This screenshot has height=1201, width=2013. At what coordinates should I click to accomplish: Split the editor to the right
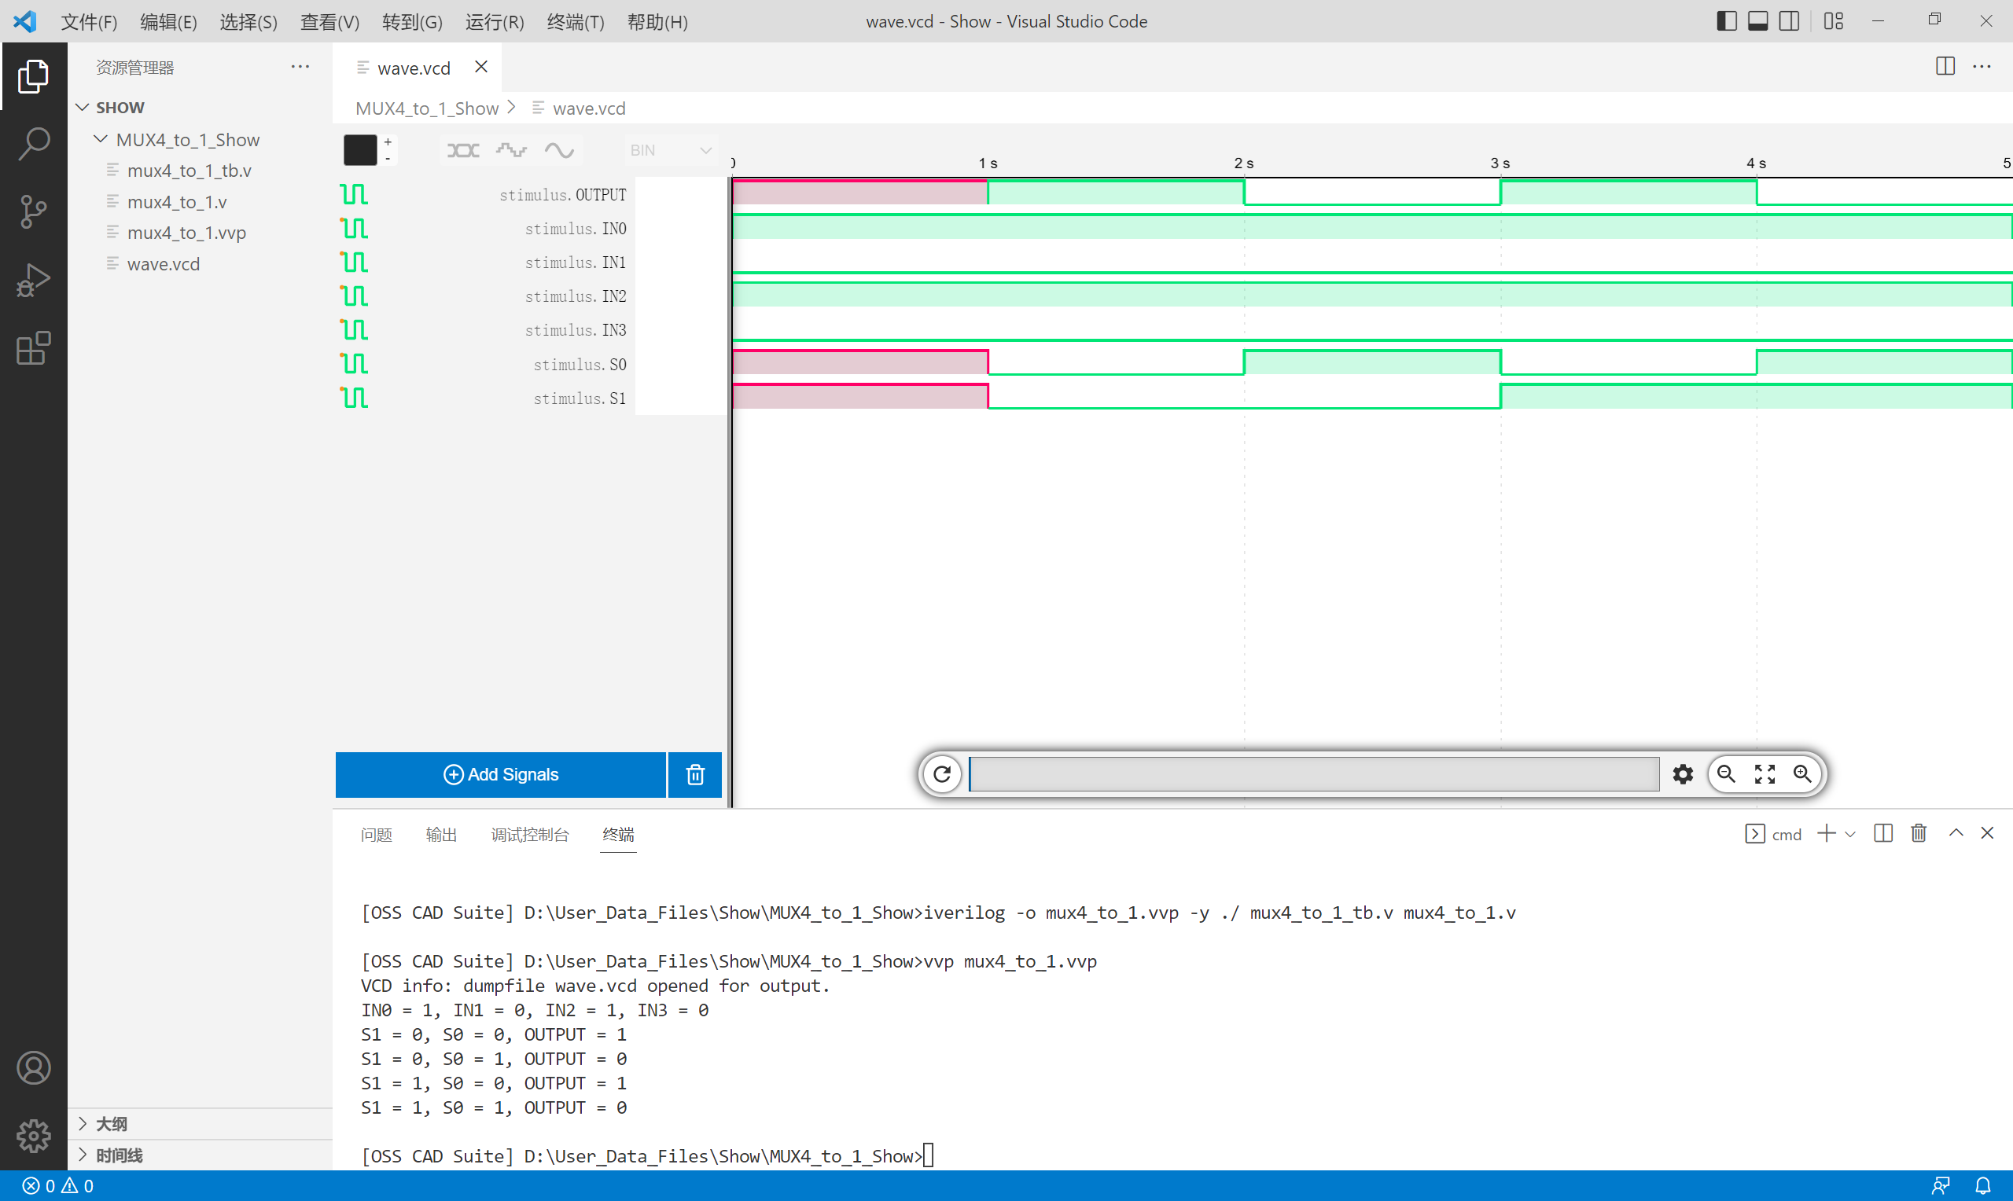tap(1946, 67)
